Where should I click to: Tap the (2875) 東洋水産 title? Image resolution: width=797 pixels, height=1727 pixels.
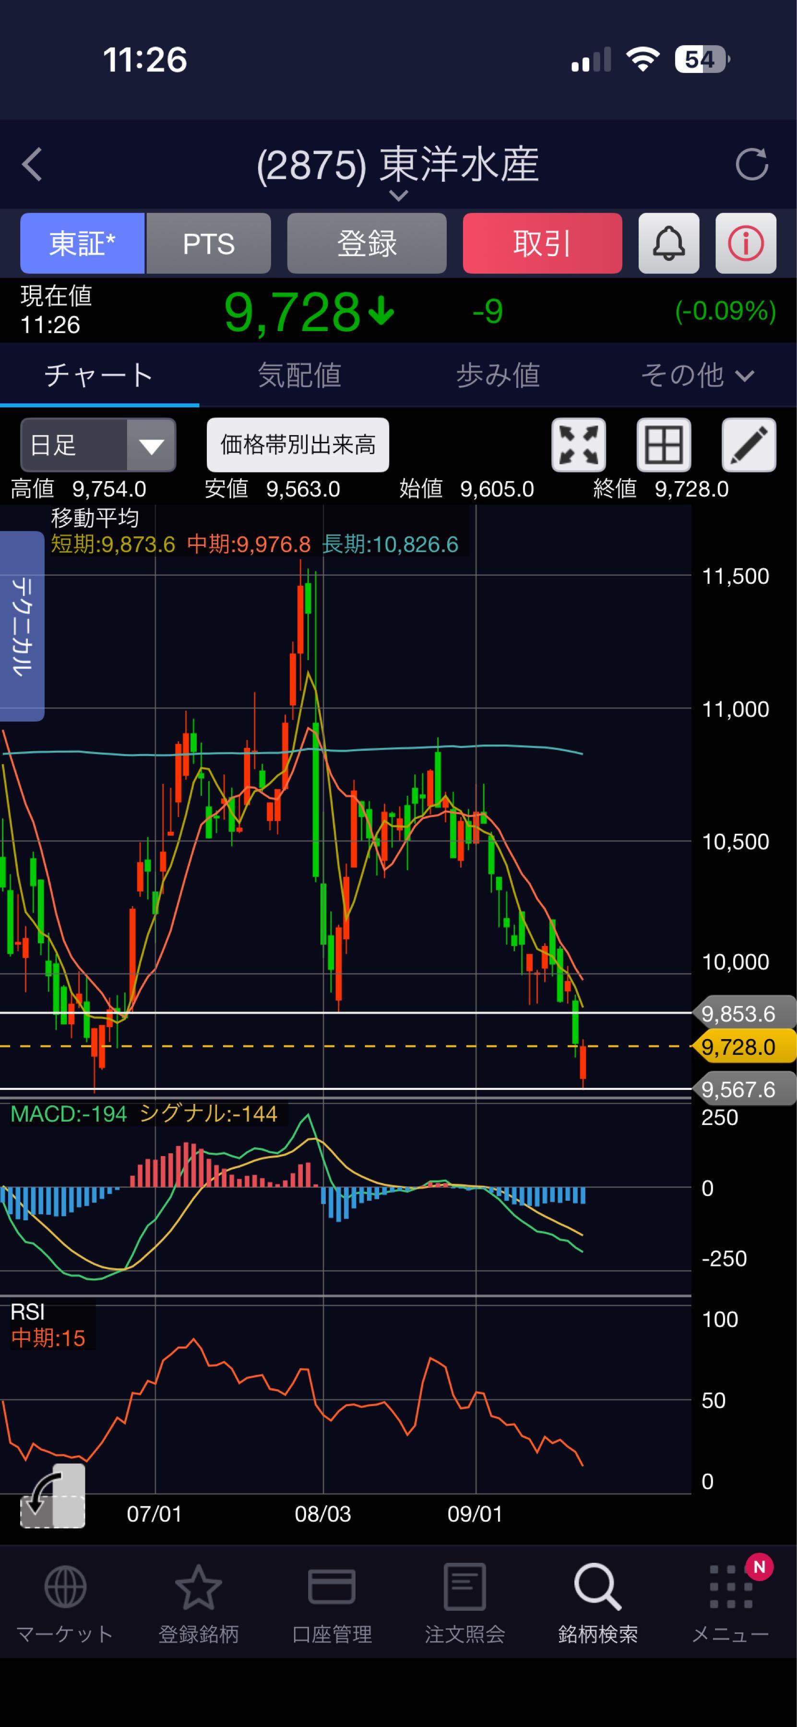click(398, 164)
